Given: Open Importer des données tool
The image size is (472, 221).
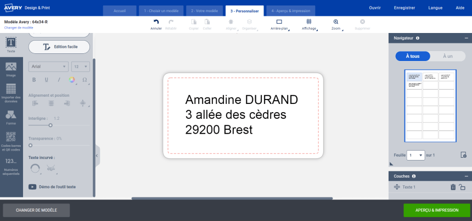Looking at the screenshot, I should click(11, 93).
